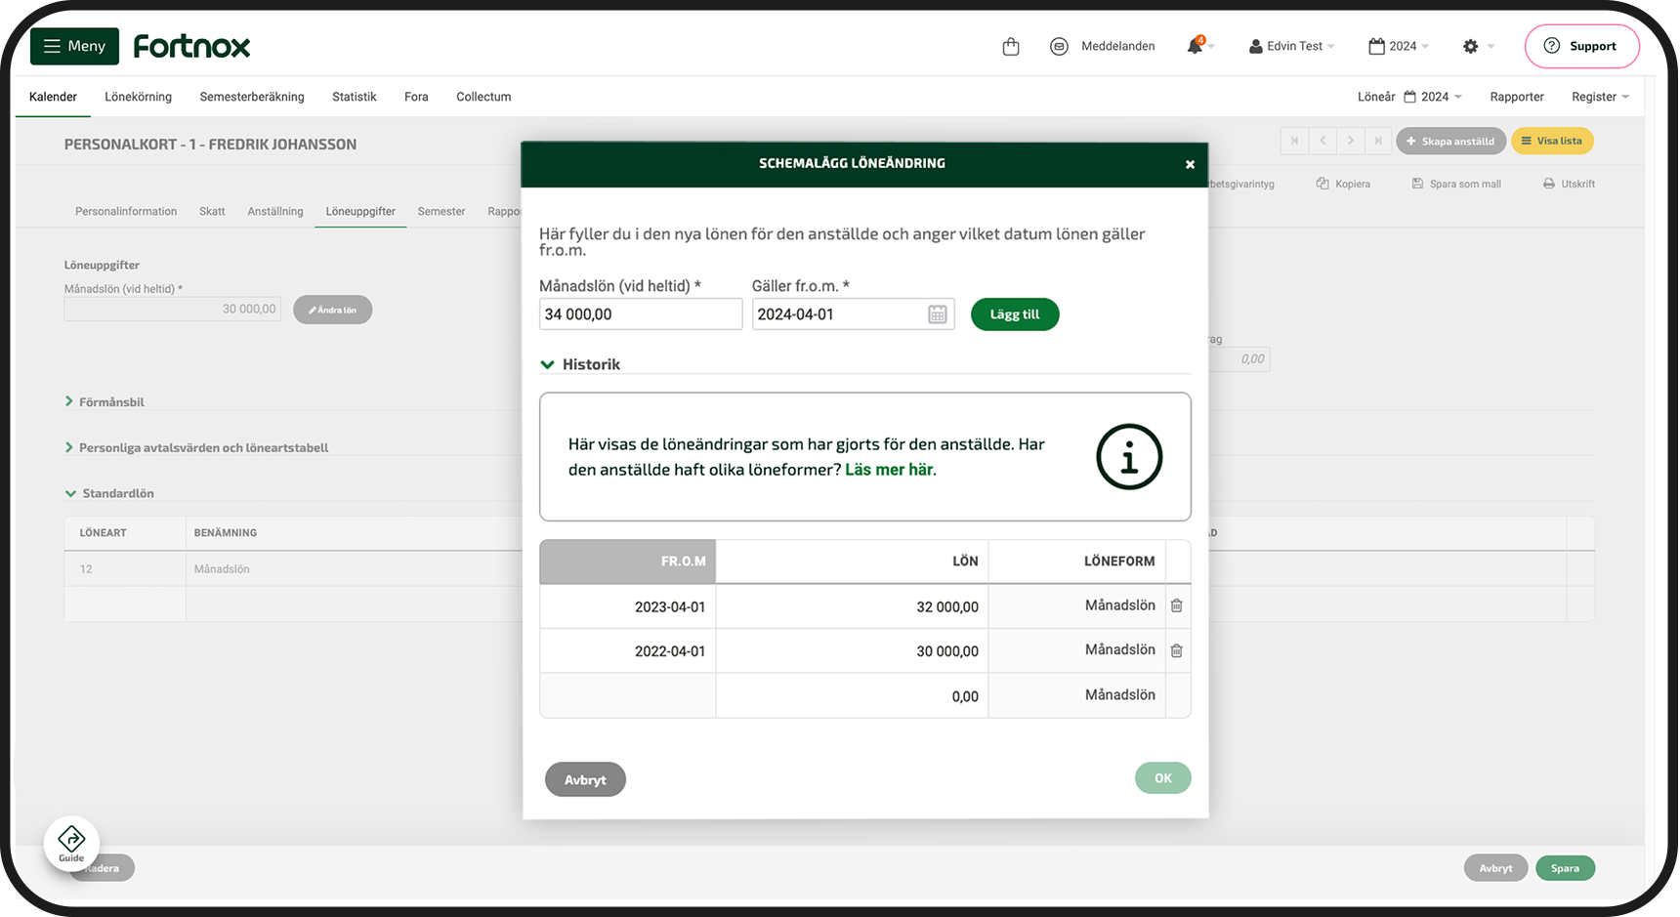Delete the 2023-04-01 salary row
Viewport: 1680px width, 917px height.
pos(1177,606)
